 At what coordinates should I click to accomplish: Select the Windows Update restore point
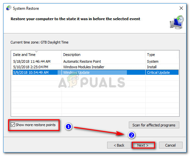pos(95,72)
